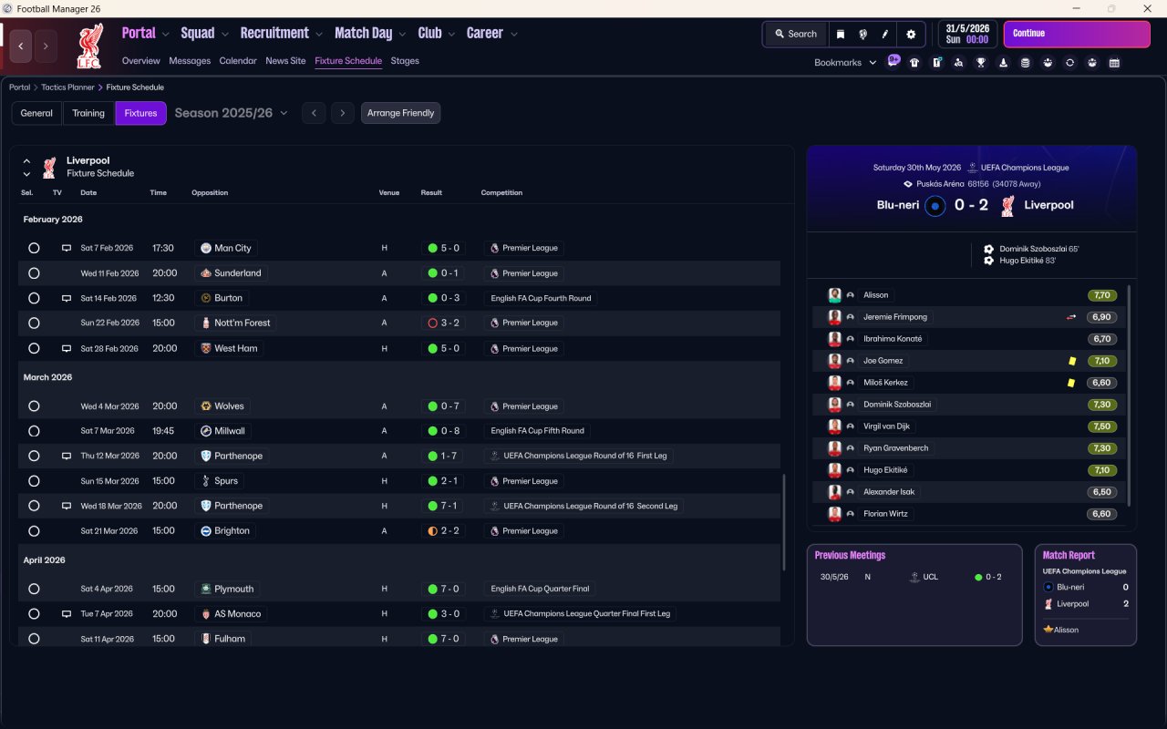Click Alisson's 7,70 rating pill
The height and width of the screenshot is (729, 1167).
coord(1101,295)
